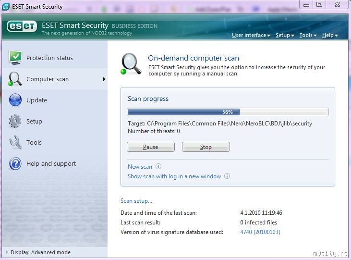
Task: Open Scan setup... link
Action: 136,201
